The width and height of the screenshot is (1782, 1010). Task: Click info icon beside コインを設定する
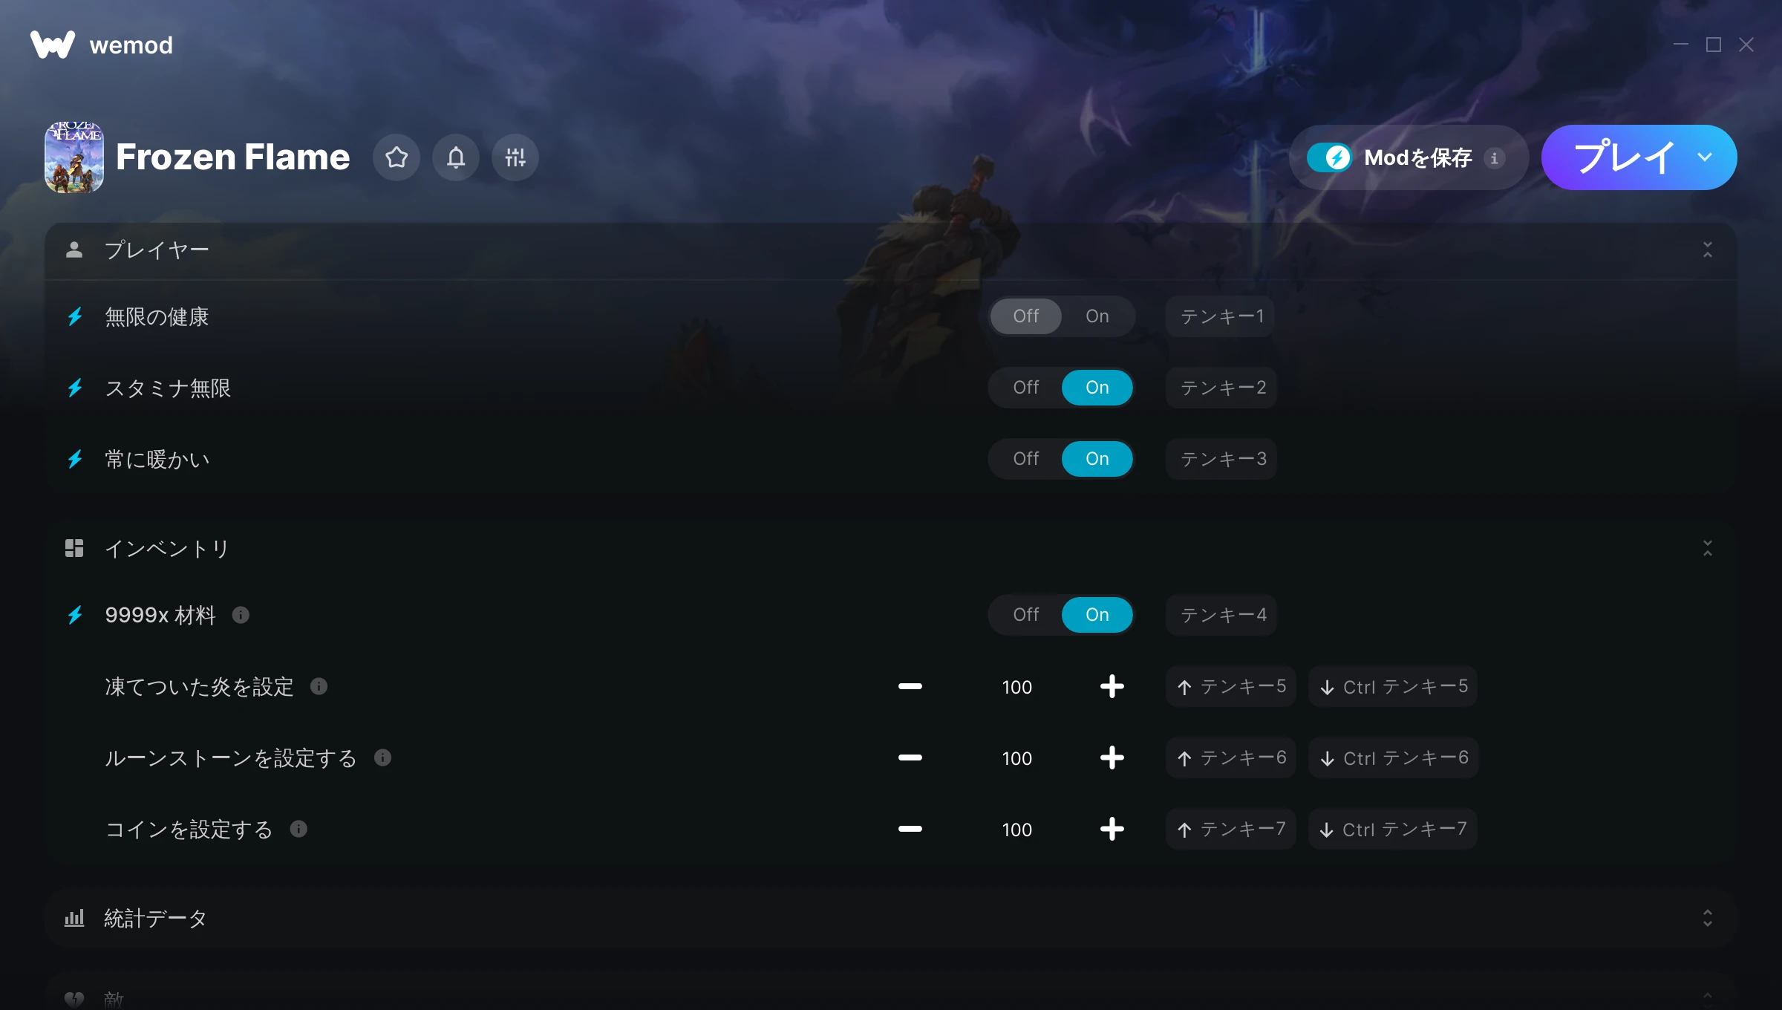(298, 829)
